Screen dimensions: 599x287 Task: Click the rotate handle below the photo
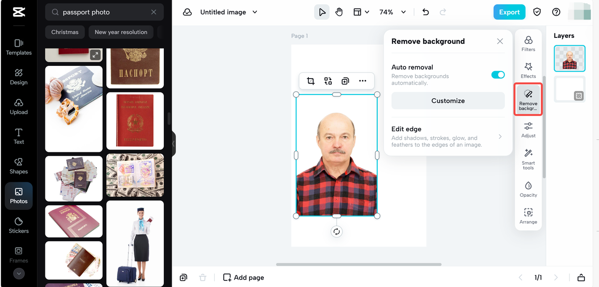pos(336,231)
